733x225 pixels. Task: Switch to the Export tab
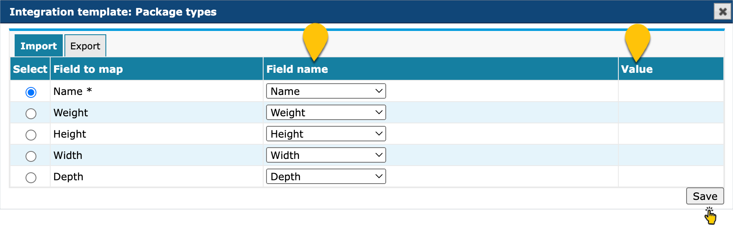pyautogui.click(x=85, y=46)
